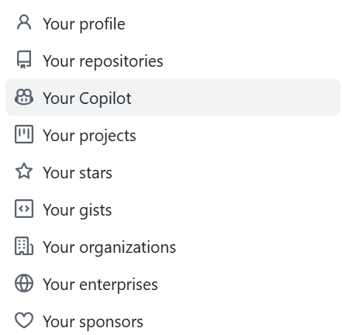Open Your projects from the menu

(x=173, y=135)
